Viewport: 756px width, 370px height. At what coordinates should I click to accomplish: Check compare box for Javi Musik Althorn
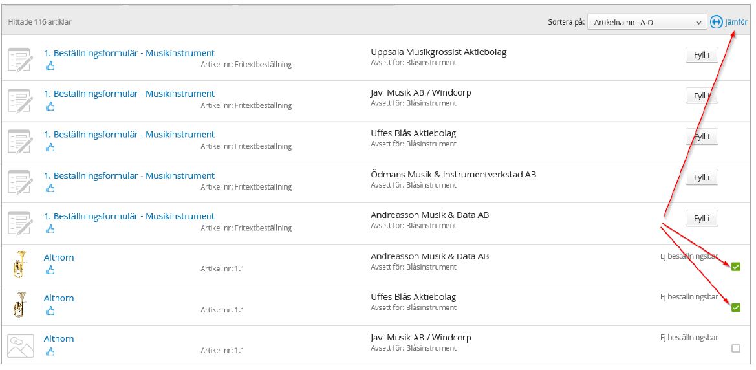pos(735,348)
